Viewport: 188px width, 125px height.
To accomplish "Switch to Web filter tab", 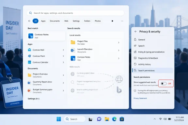I will tap(66, 21).
